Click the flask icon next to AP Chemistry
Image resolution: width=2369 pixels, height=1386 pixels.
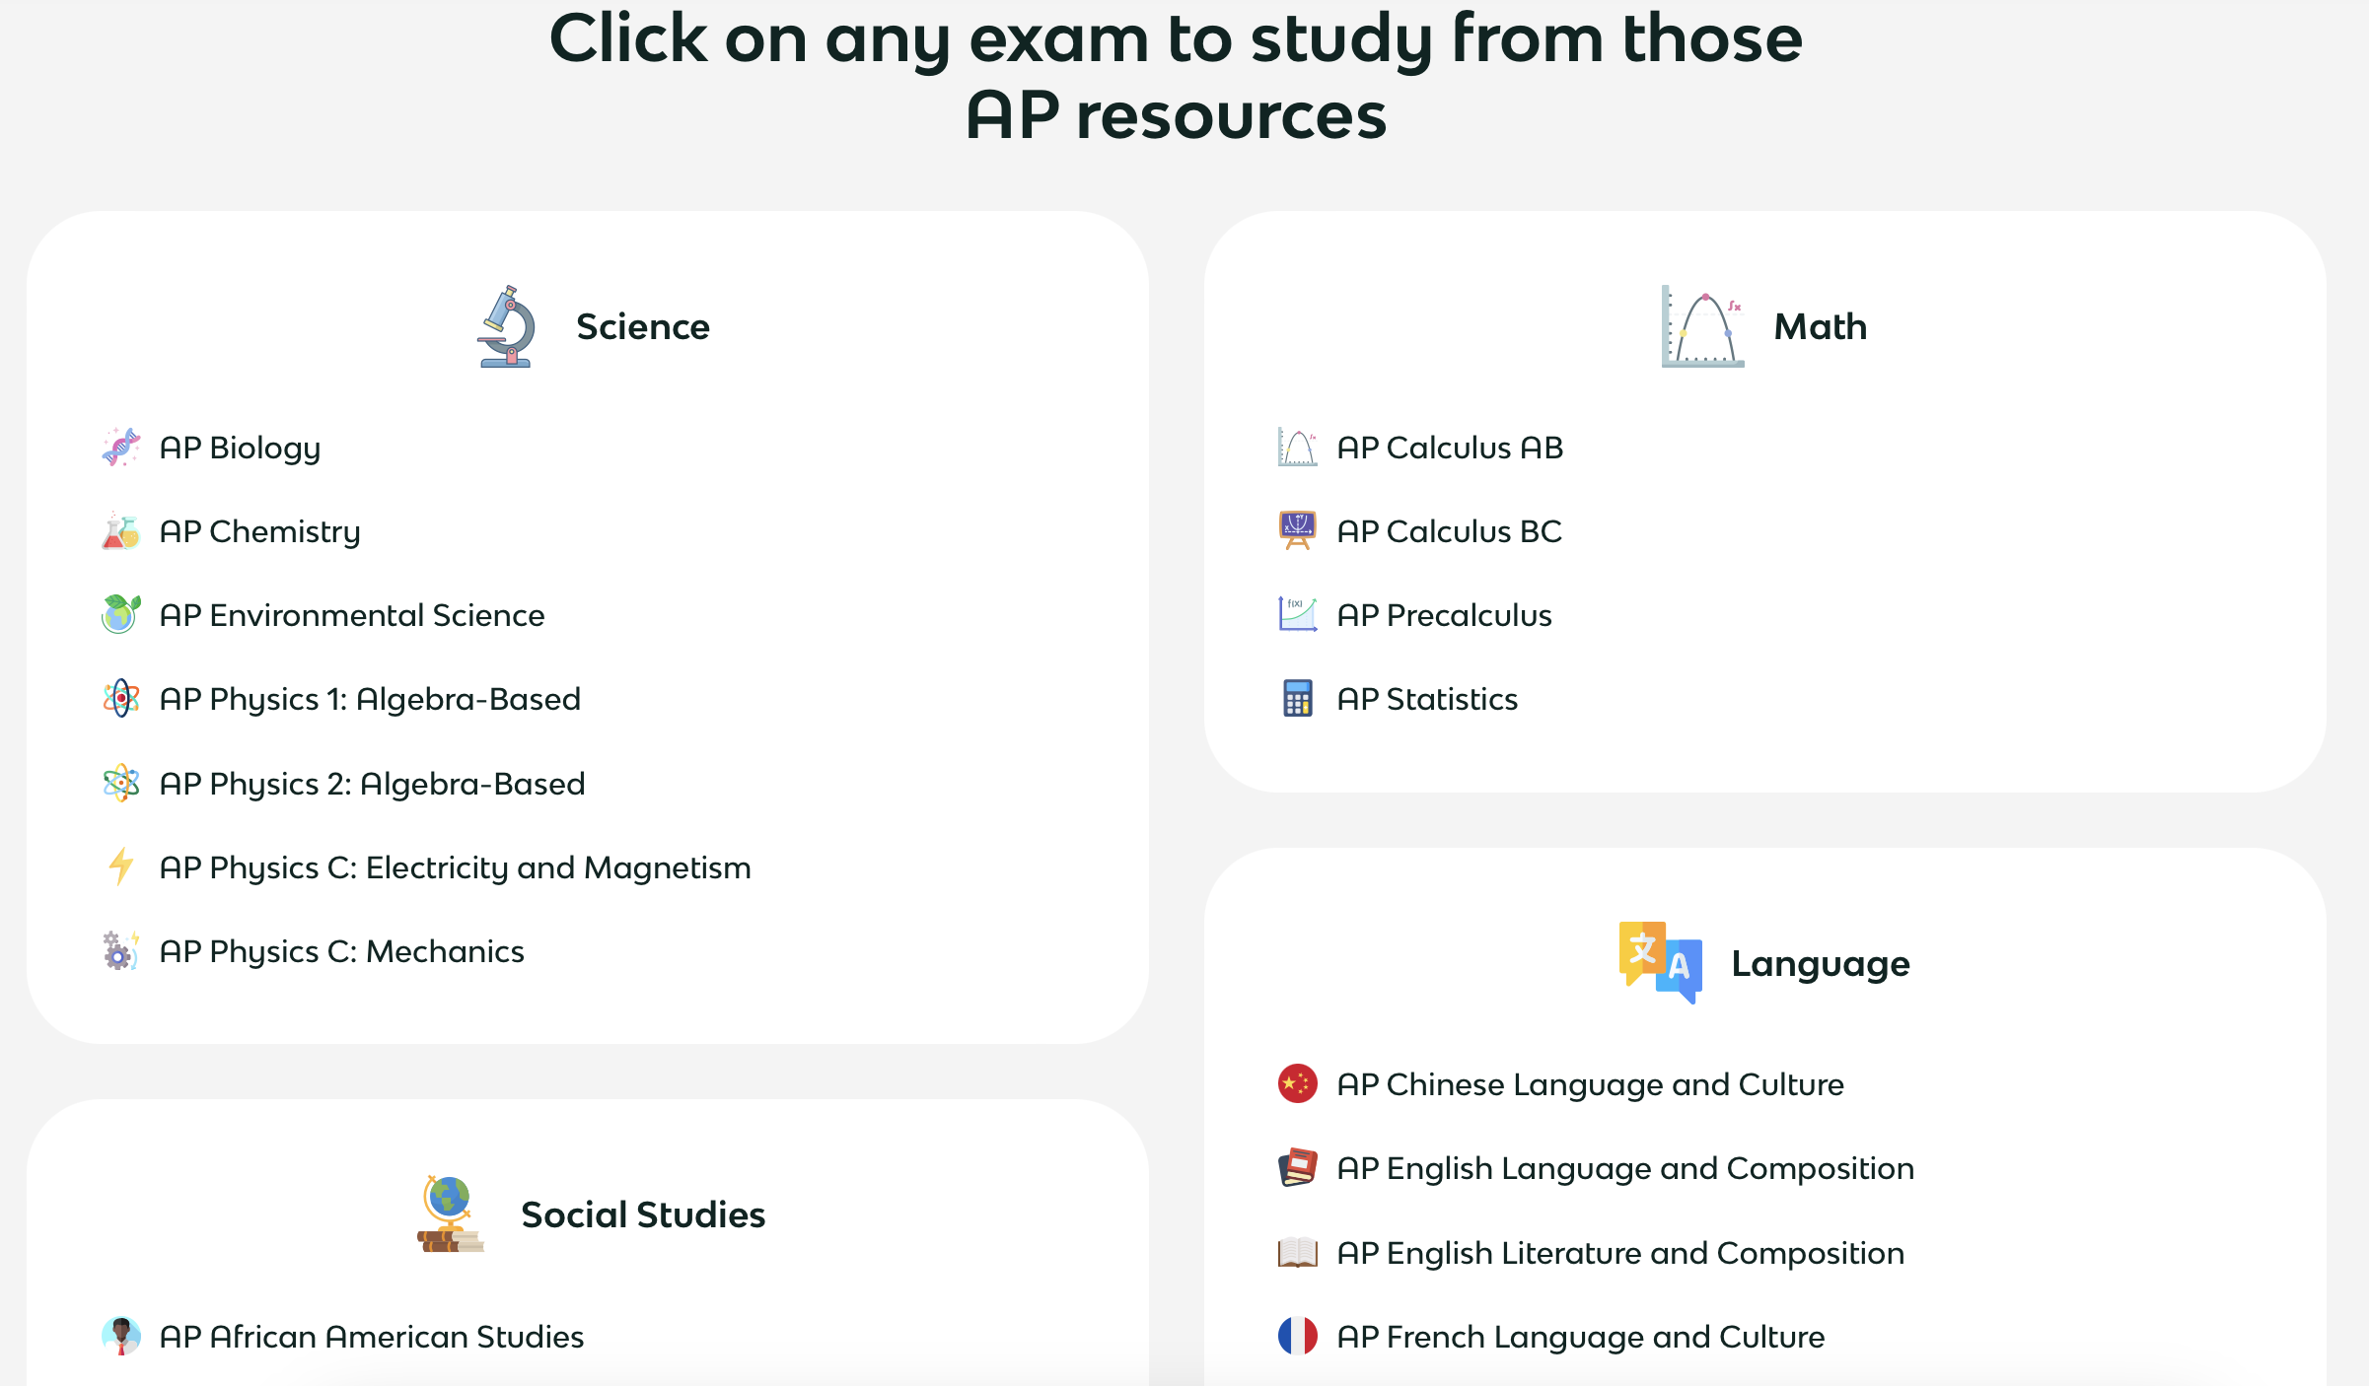120,531
